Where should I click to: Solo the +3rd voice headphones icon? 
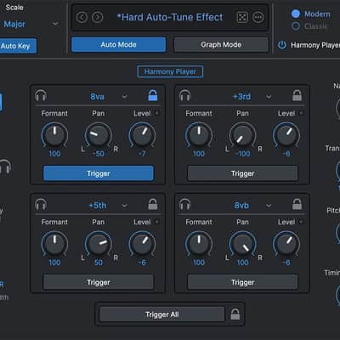(185, 96)
